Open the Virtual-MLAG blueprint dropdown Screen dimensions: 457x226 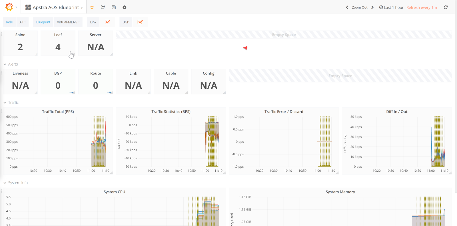[x=68, y=22]
